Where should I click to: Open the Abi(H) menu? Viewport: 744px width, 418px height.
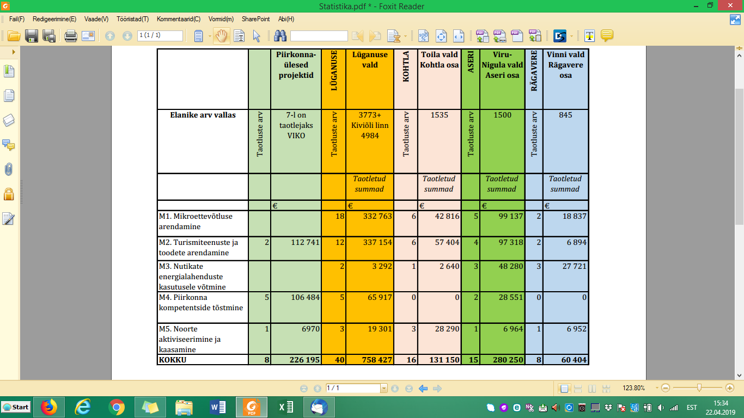(x=286, y=19)
